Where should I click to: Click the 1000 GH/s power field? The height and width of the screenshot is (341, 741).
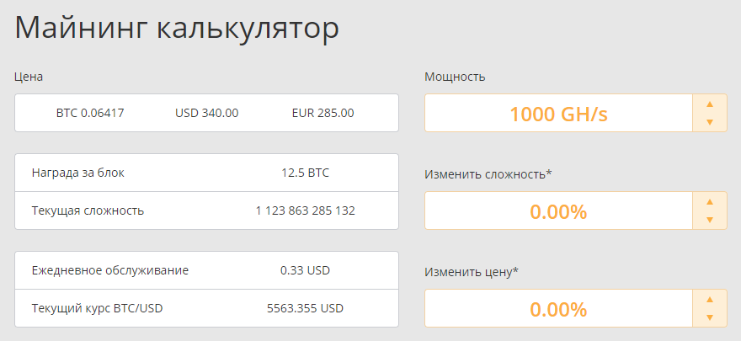tap(557, 114)
